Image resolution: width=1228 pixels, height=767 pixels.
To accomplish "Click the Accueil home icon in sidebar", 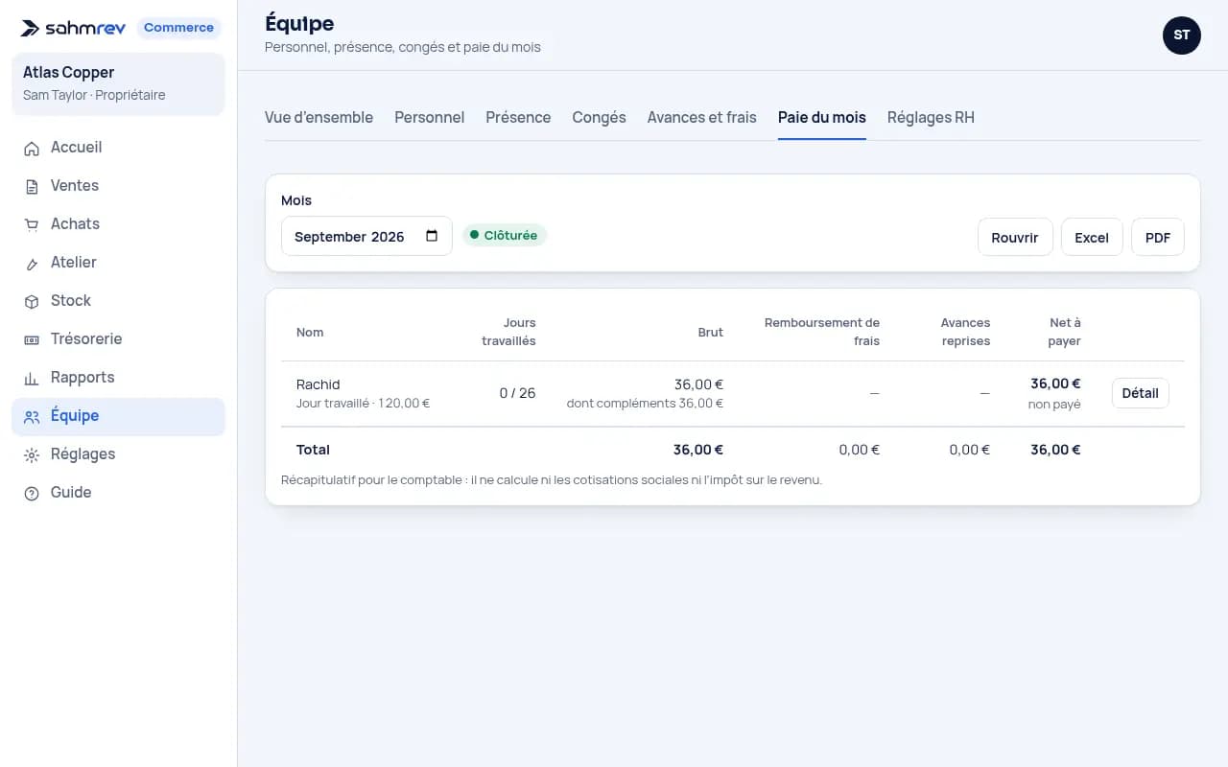I will point(32,148).
